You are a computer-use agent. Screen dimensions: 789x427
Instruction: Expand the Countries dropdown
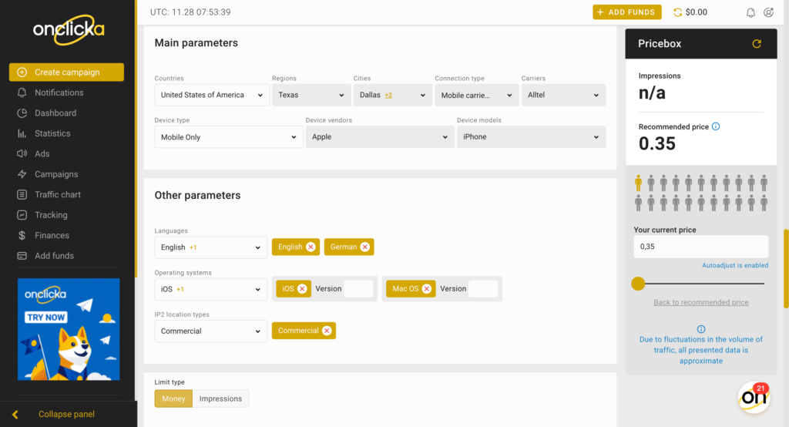pos(211,95)
